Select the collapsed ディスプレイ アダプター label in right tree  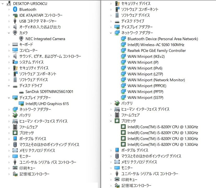[x=137, y=27]
